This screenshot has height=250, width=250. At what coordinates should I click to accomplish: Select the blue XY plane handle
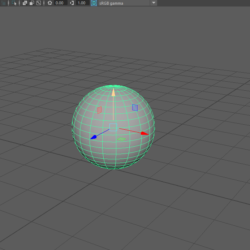(x=135, y=107)
